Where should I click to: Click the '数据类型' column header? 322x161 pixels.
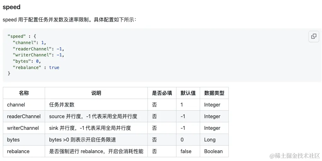tap(214, 93)
